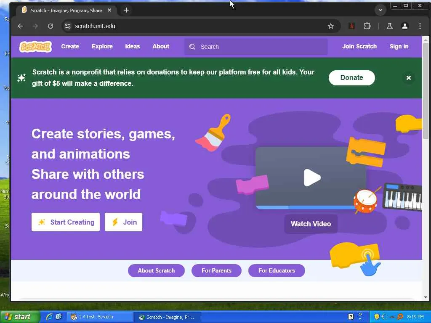Open the For Educators link
Screen dimensions: 431x323
click(x=277, y=270)
